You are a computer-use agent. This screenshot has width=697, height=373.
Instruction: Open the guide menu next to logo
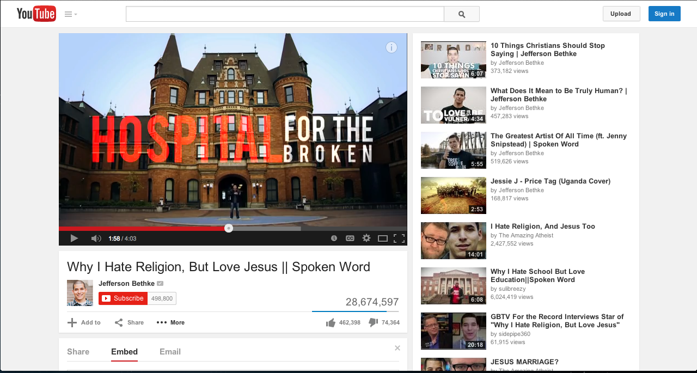click(71, 14)
